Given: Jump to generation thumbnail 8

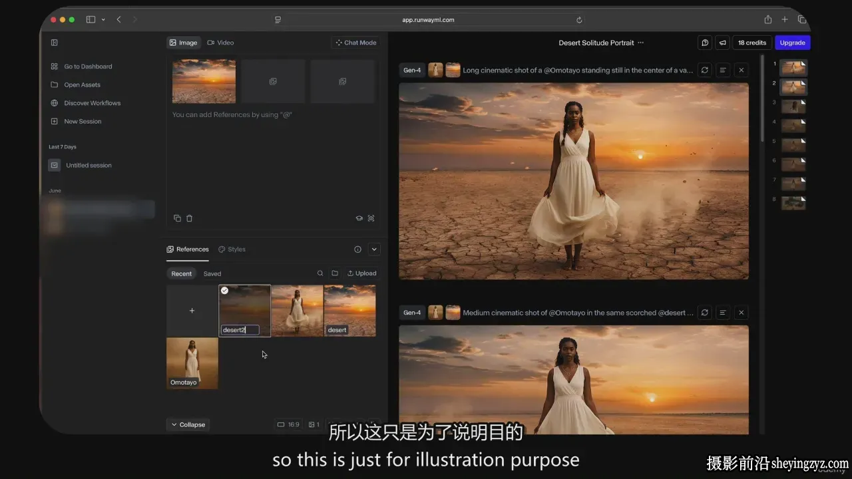Looking at the screenshot, I should (x=793, y=203).
